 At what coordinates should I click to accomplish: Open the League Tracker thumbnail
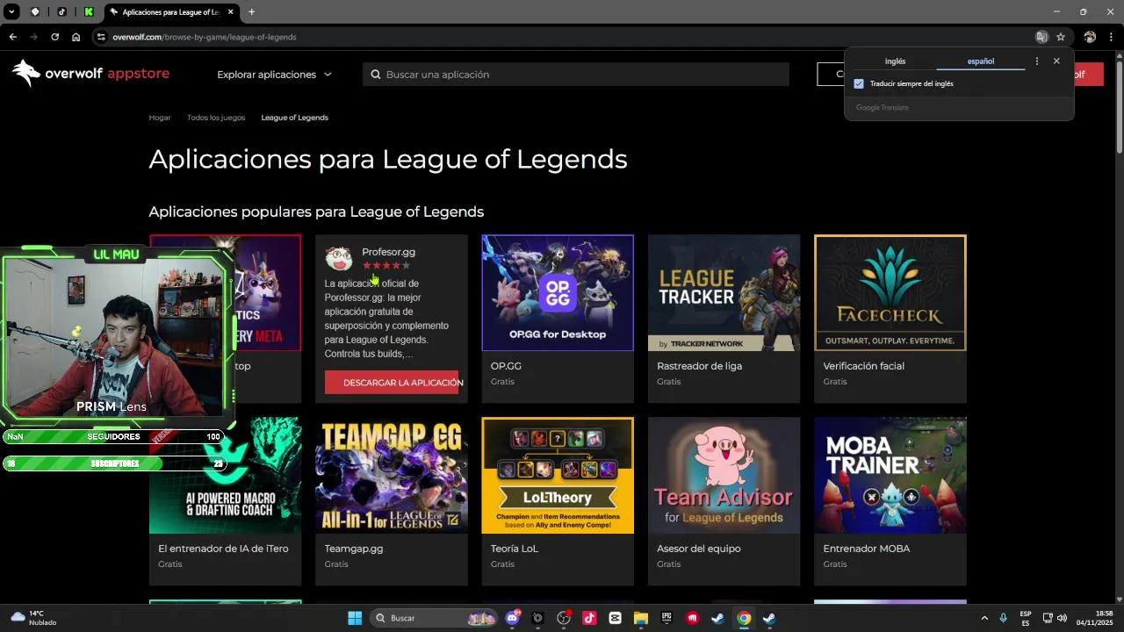tap(724, 292)
